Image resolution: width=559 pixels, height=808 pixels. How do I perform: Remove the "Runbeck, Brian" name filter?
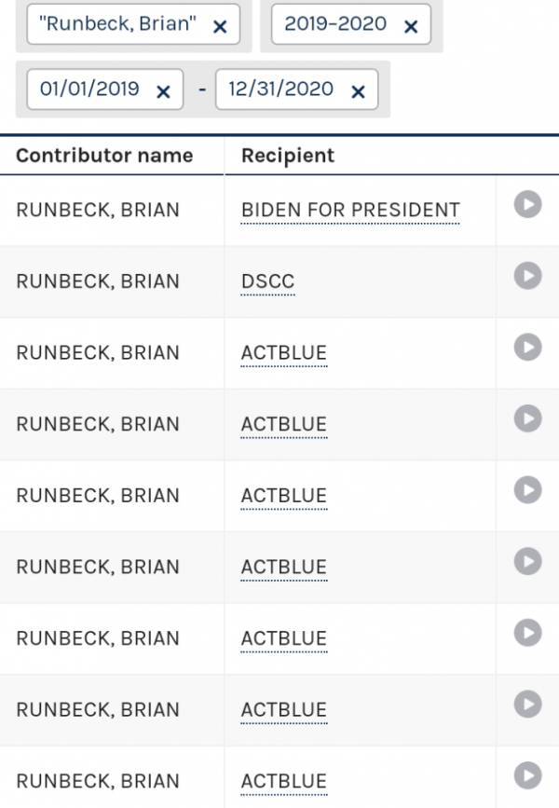(x=220, y=27)
